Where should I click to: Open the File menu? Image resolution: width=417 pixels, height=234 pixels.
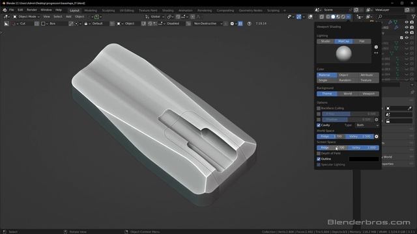[12, 10]
